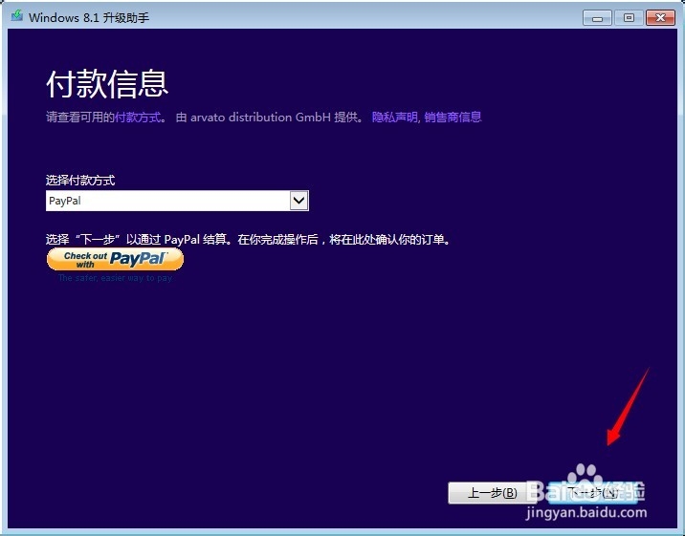Open the 隐私声明 link
The height and width of the screenshot is (536, 685).
(x=395, y=117)
